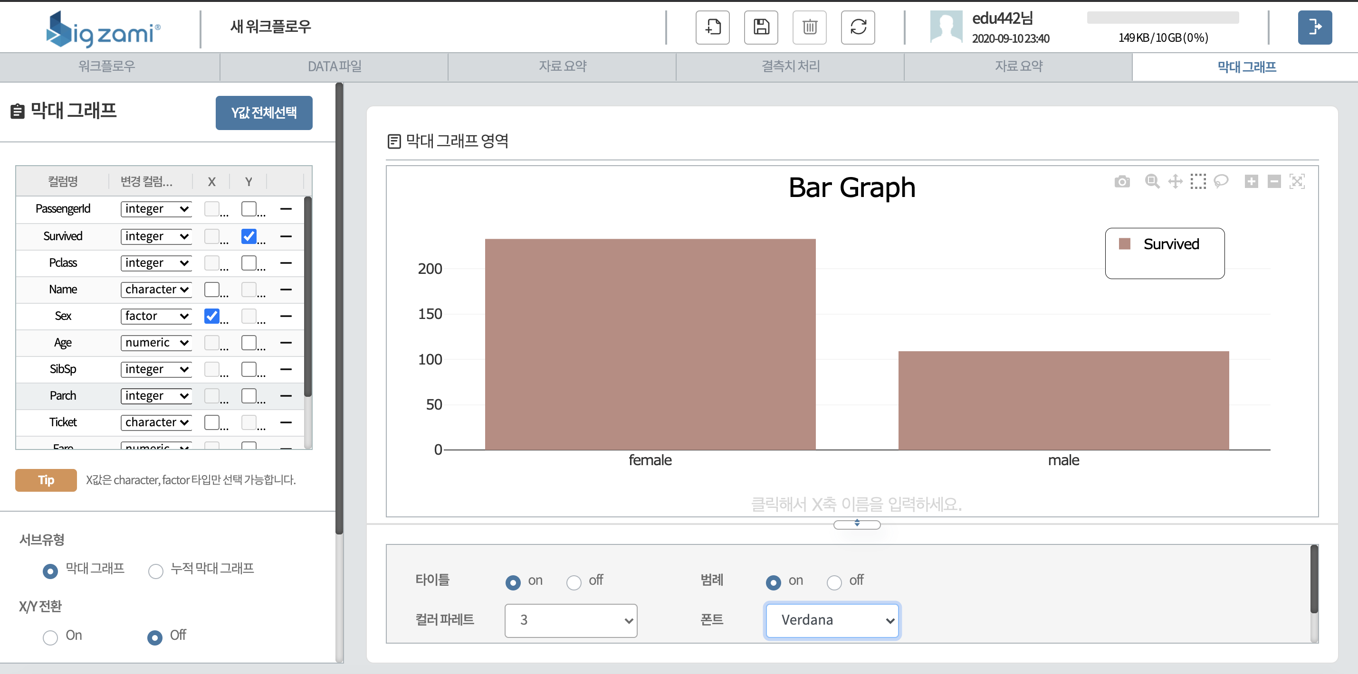Uncheck the X checkbox for Sex
Viewport: 1358px width, 674px height.
point(212,316)
